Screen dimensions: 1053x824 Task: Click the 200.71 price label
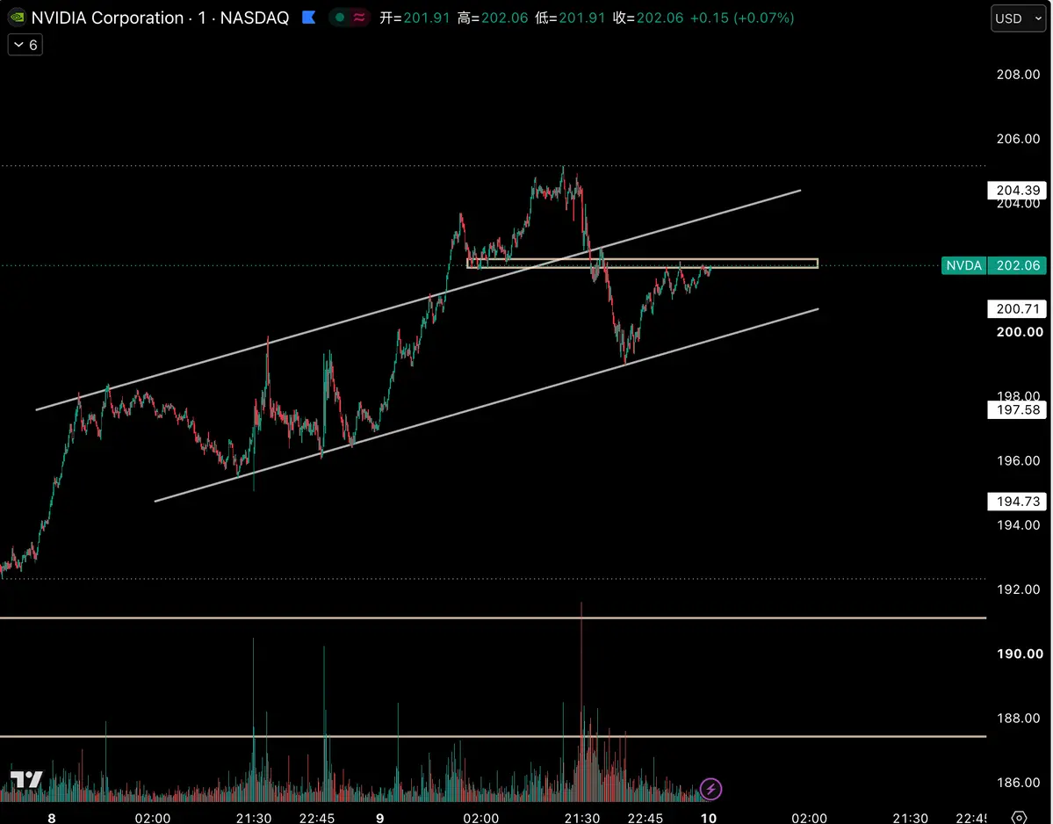tap(1017, 309)
